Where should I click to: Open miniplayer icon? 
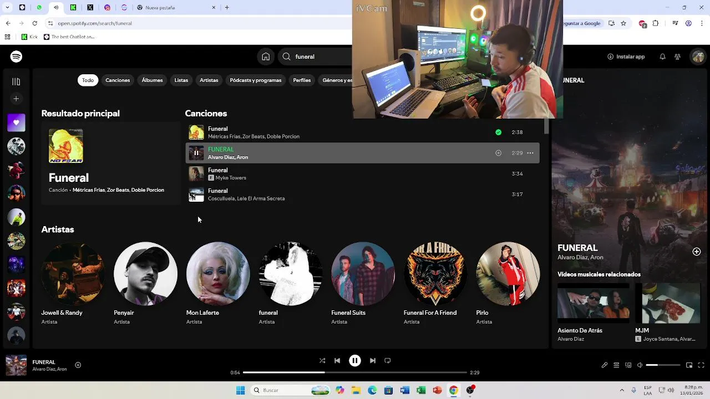click(689, 365)
